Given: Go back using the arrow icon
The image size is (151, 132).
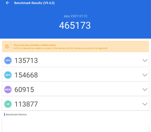Looking at the screenshot, I should (x=8, y=3).
